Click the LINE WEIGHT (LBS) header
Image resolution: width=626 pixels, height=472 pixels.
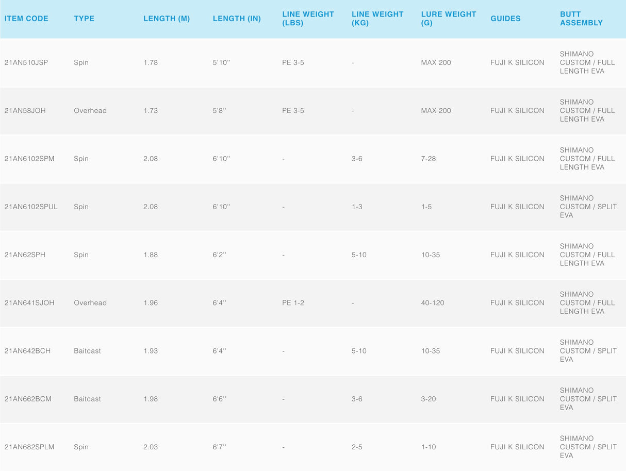tap(308, 19)
